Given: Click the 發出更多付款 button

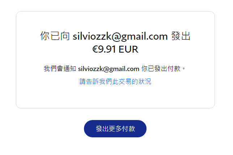Looking at the screenshot, I should click(x=115, y=129).
